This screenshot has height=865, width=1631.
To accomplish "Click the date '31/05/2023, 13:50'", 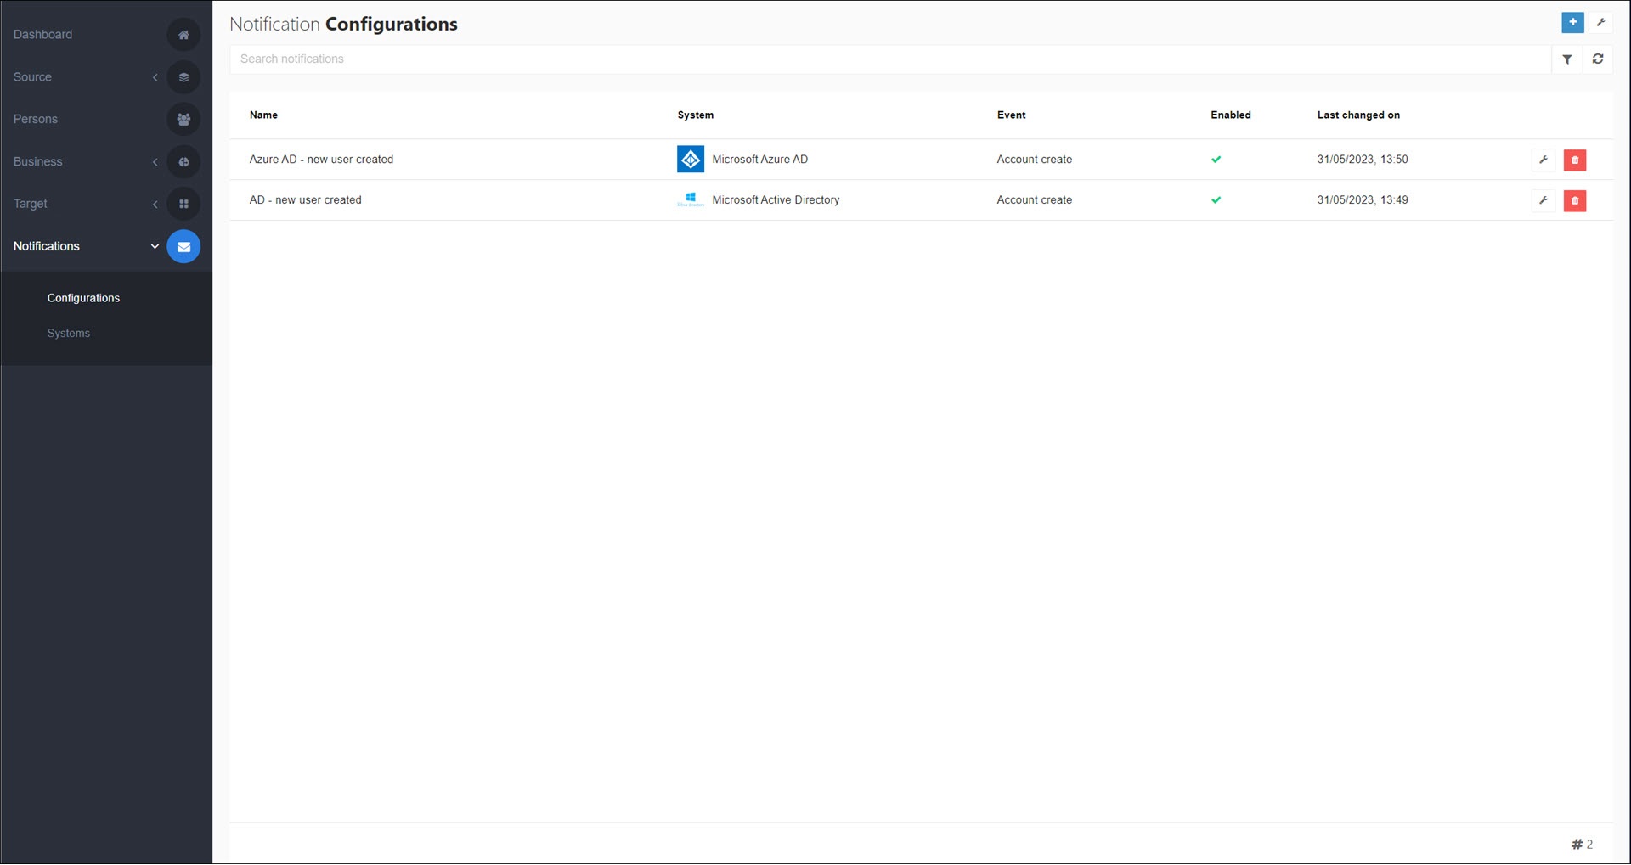I will point(1363,160).
